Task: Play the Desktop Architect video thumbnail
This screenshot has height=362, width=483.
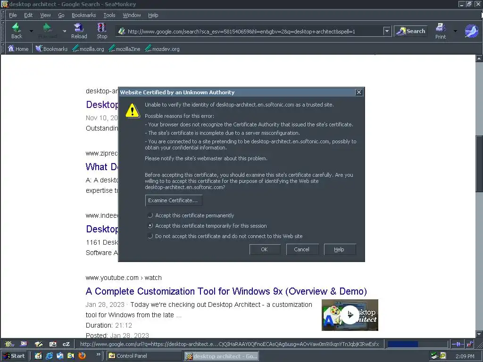Action: click(350, 314)
